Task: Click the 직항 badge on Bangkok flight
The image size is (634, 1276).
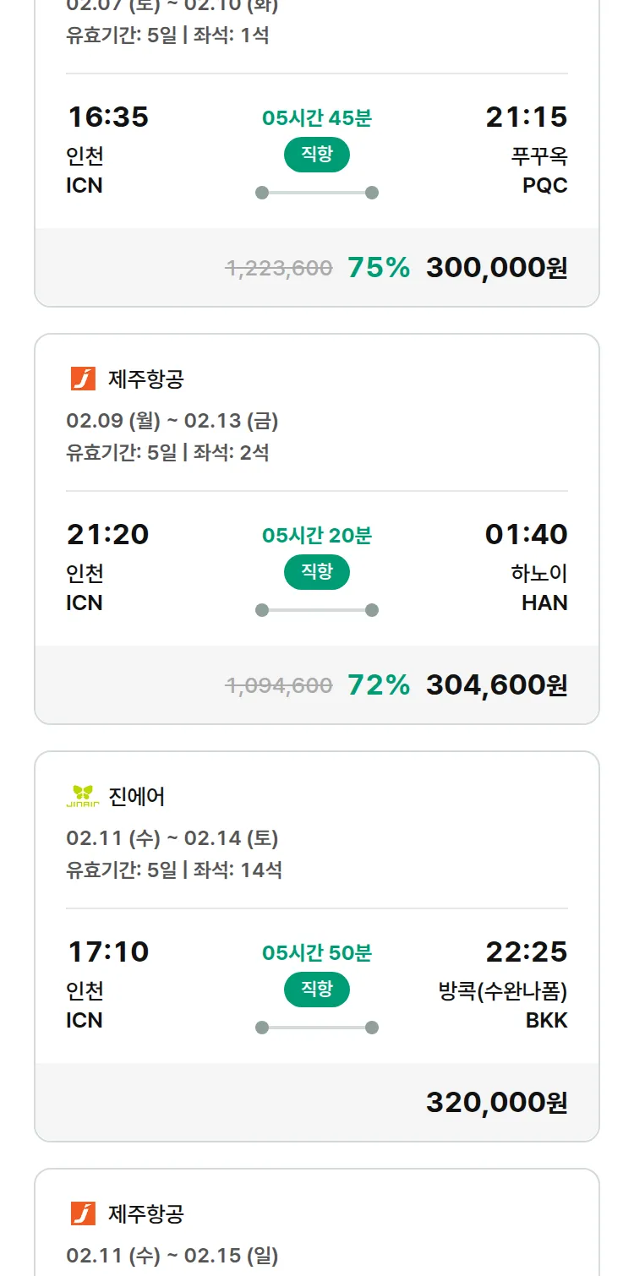Action: pyautogui.click(x=316, y=990)
